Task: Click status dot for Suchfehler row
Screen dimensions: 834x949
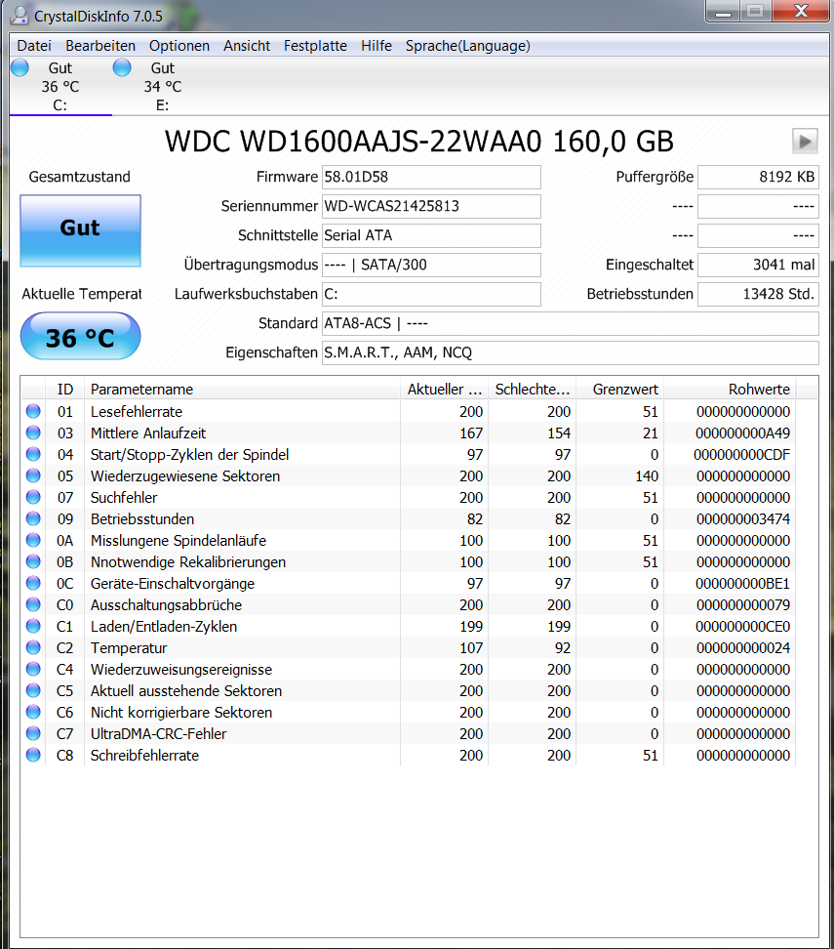Action: click(33, 498)
